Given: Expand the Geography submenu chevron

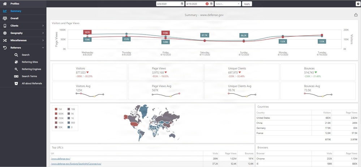Looking at the screenshot, I should (43, 33).
